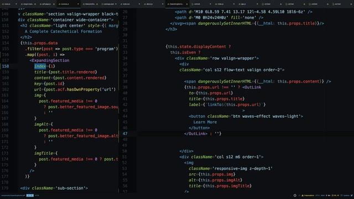This screenshot has width=354, height=199.
Task: Click the 'this.isEven ?' line
Action: point(185,53)
